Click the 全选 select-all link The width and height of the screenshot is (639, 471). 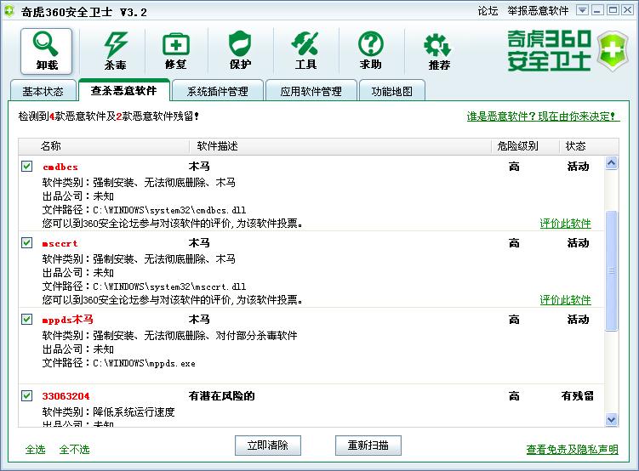(36, 450)
